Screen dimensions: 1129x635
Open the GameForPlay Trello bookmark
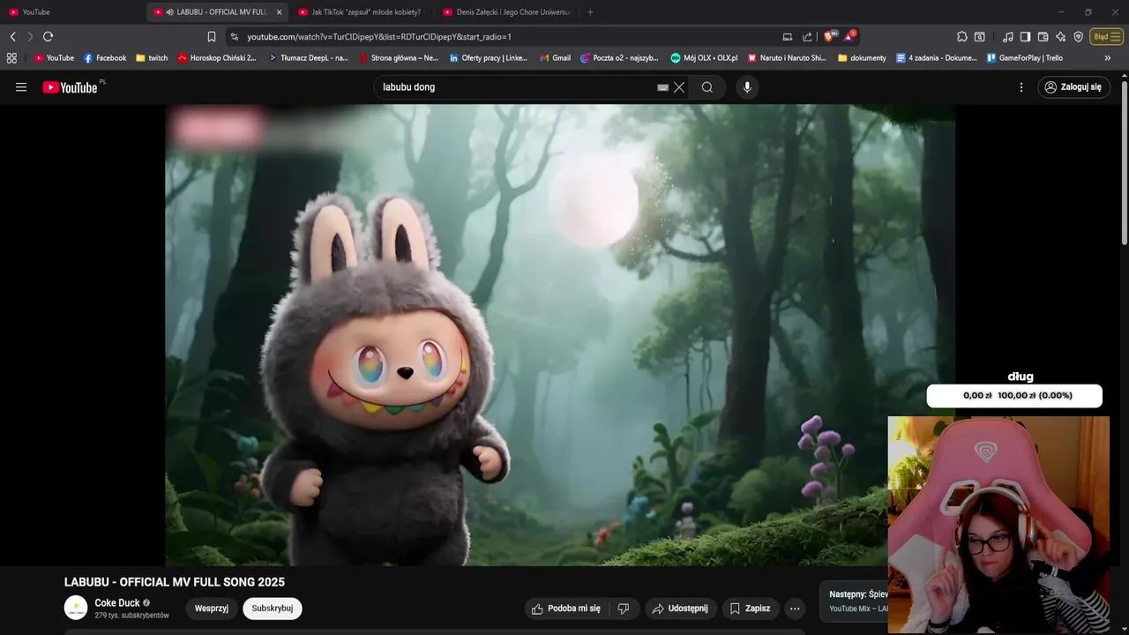1025,58
